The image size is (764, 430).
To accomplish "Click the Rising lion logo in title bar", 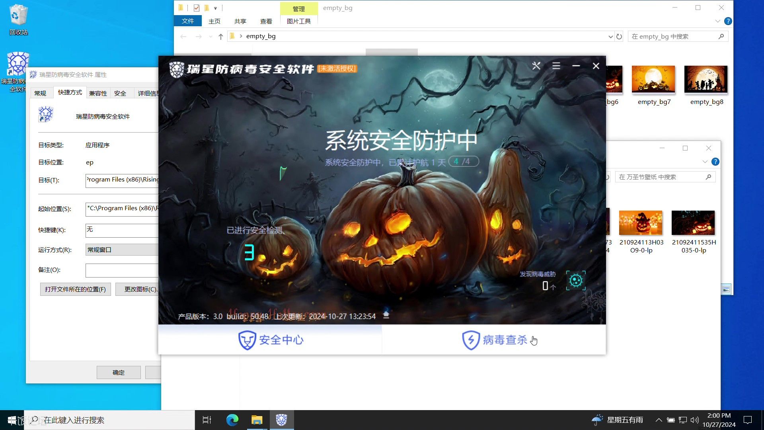I will pos(177,69).
